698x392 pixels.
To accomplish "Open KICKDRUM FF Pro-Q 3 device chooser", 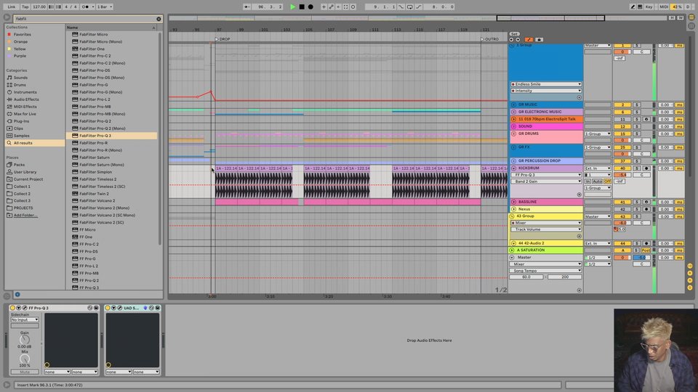I will point(546,175).
